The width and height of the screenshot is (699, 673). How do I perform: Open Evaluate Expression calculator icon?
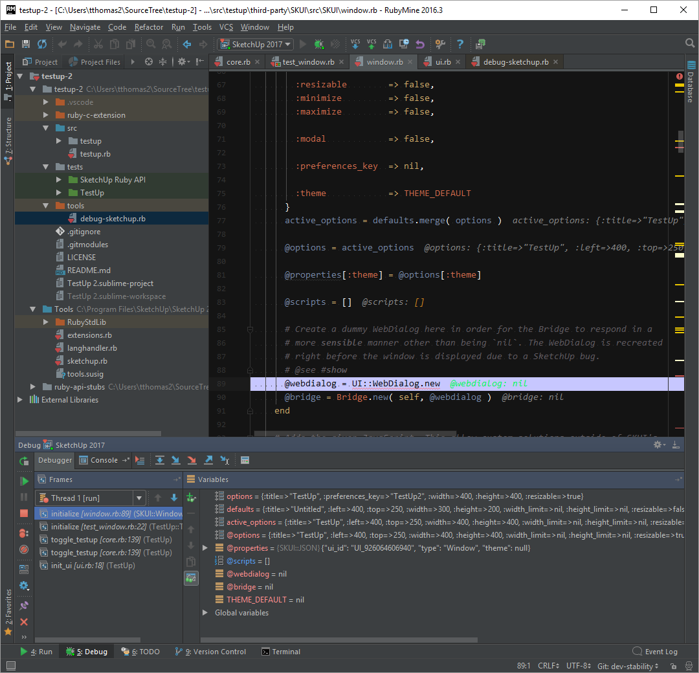245,461
